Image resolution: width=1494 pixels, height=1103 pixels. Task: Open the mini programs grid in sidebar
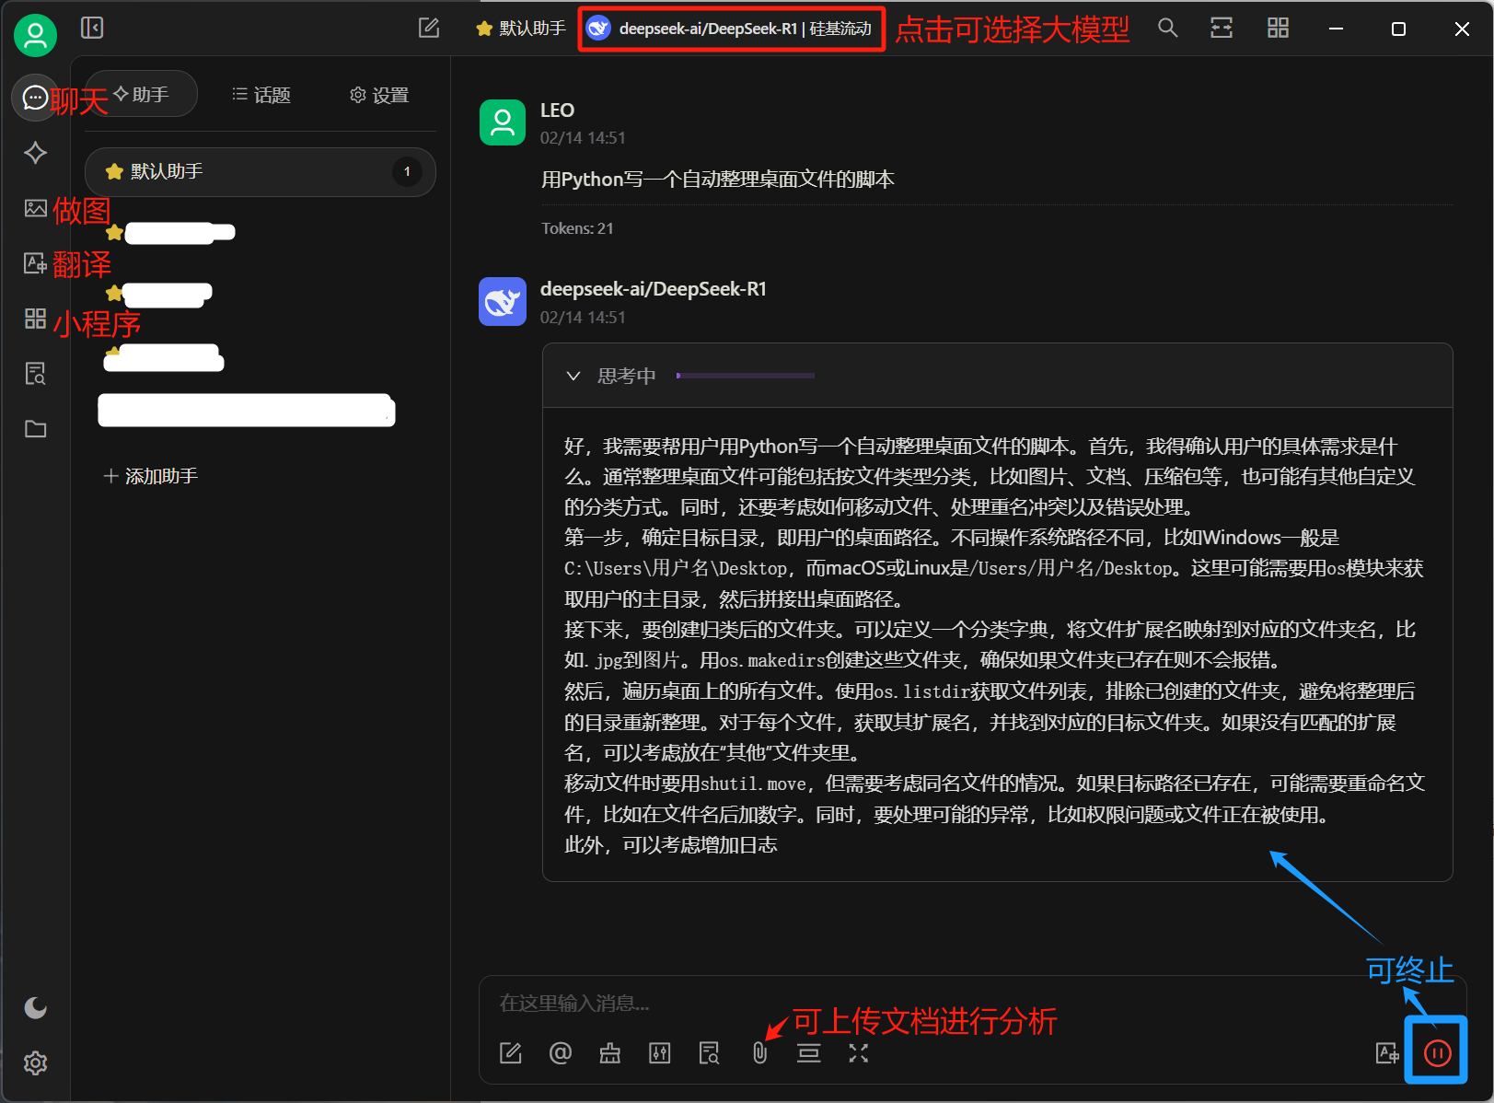35,319
